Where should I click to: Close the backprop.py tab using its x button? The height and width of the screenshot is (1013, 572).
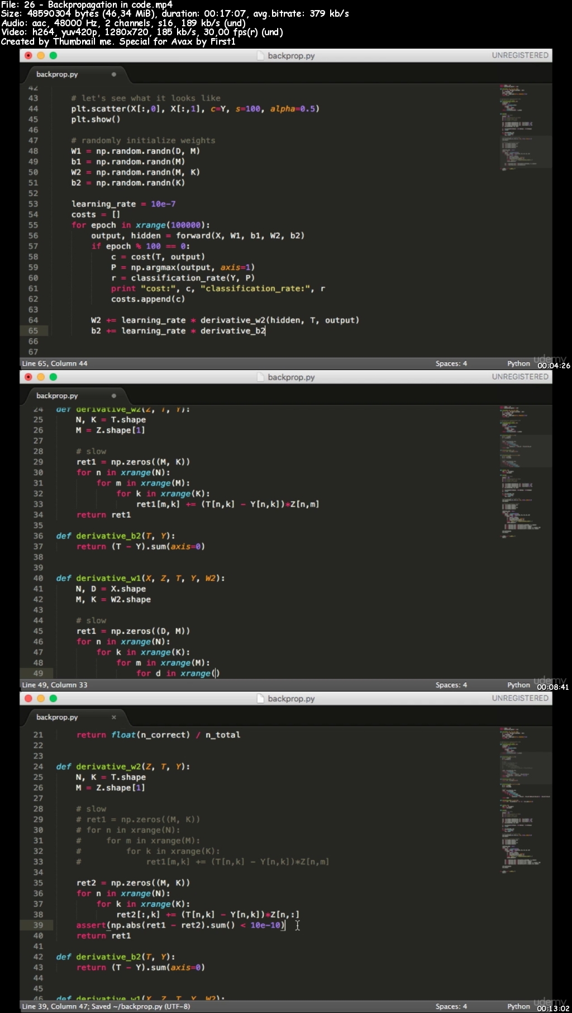[x=114, y=717]
